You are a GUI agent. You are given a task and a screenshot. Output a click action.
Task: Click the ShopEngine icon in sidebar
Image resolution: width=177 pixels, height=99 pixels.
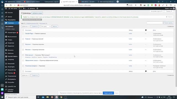[6, 67]
